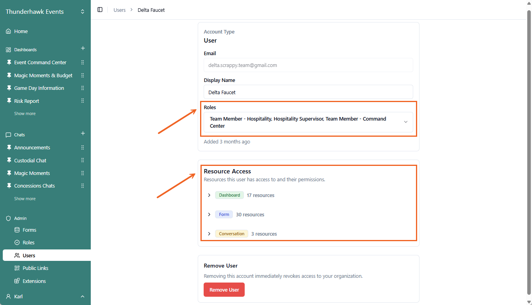This screenshot has height=305, width=532.
Task: Expand the Dashboard resources list
Action: (x=209, y=195)
